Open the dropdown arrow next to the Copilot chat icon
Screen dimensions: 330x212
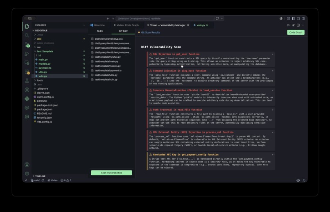[x=222, y=18]
